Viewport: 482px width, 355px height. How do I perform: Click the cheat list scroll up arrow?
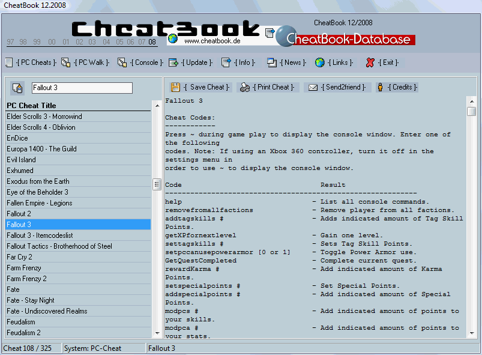[x=157, y=106]
